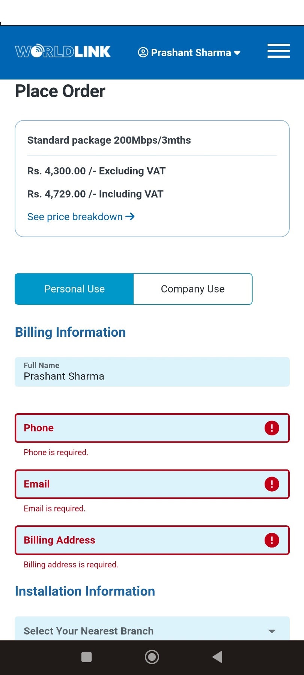The width and height of the screenshot is (304, 675).
Task: Open the hamburger navigation menu
Action: point(278,51)
